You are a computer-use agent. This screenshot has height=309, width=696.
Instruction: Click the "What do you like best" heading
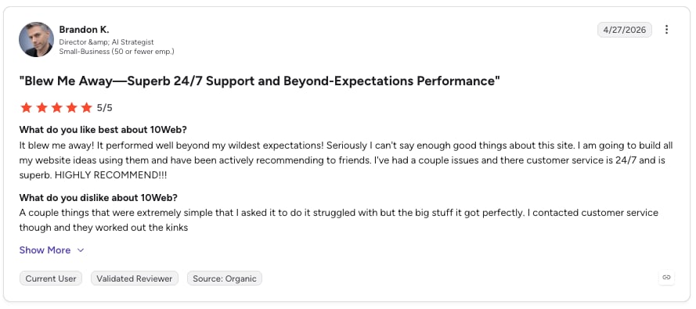103,130
